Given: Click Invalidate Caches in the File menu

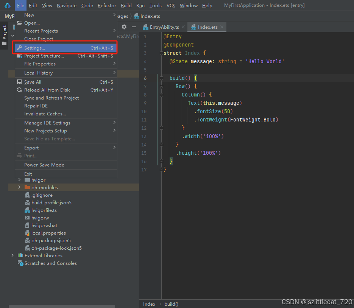Looking at the screenshot, I should [x=45, y=114].
